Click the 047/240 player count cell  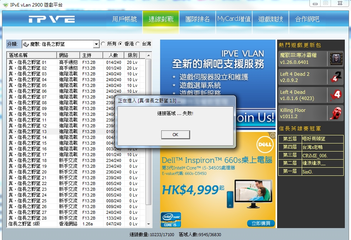pyautogui.click(x=114, y=224)
